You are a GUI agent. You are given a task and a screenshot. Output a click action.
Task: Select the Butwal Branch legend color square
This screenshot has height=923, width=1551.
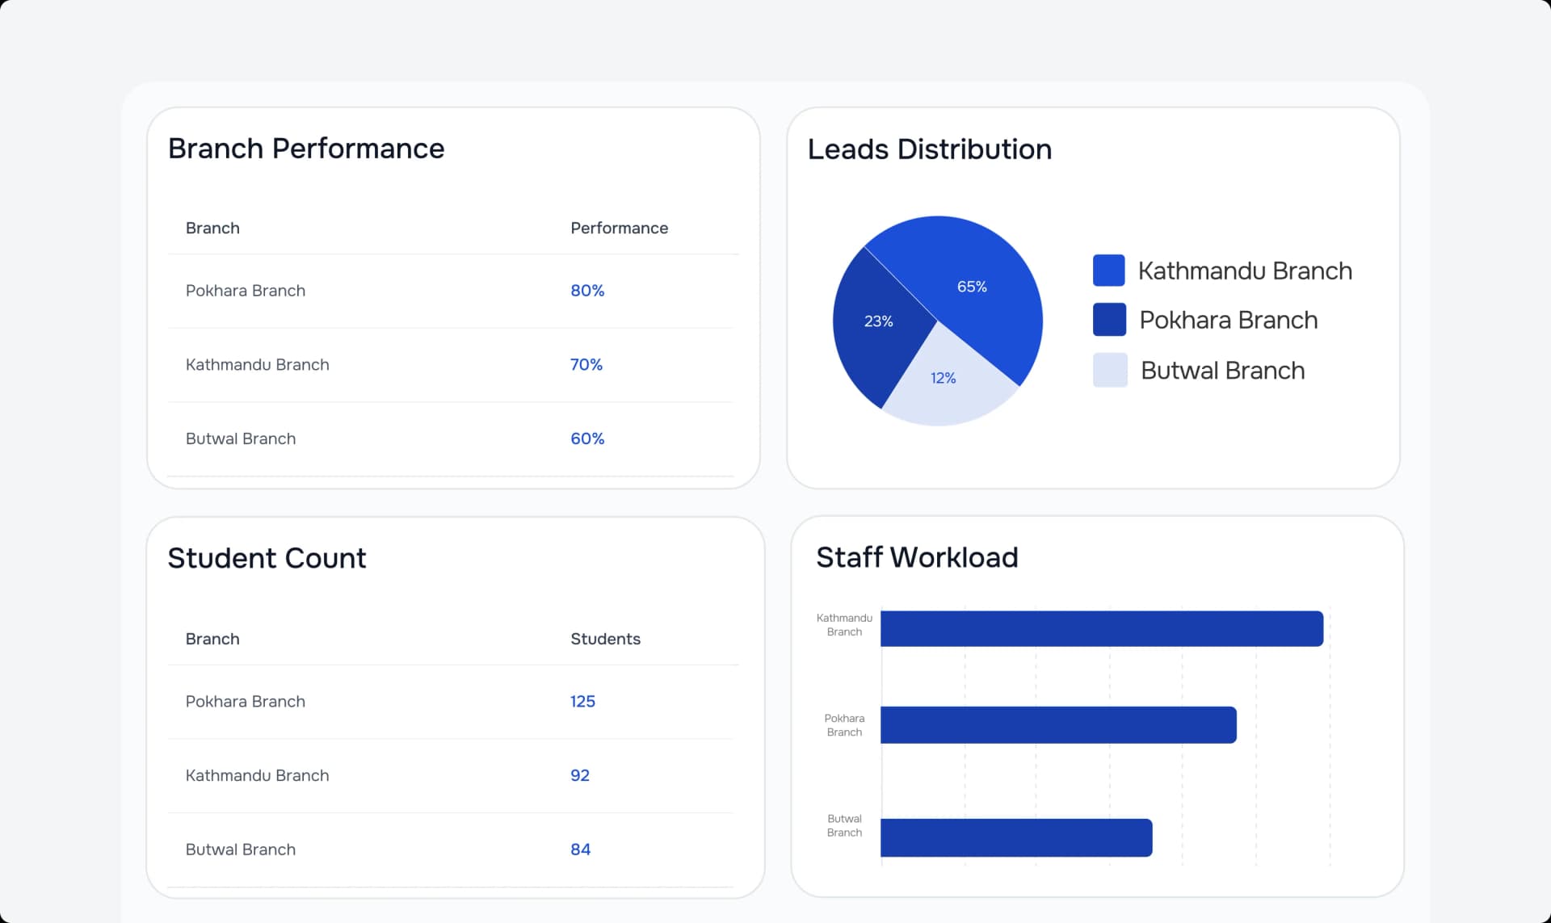click(1108, 370)
